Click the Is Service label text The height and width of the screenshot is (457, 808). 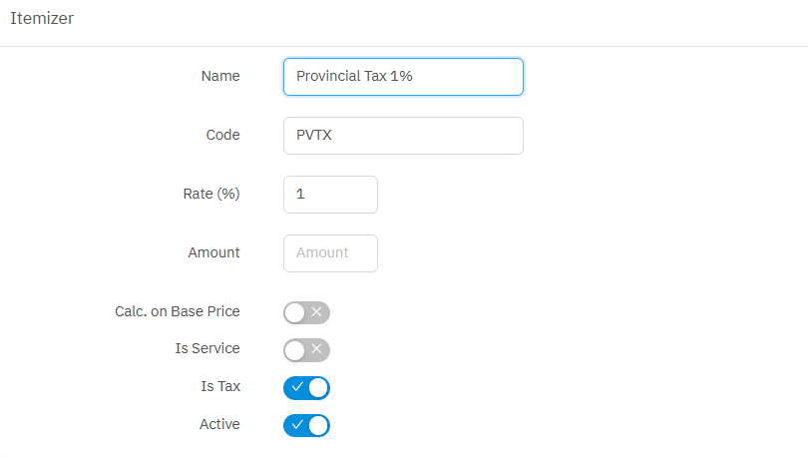click(206, 349)
